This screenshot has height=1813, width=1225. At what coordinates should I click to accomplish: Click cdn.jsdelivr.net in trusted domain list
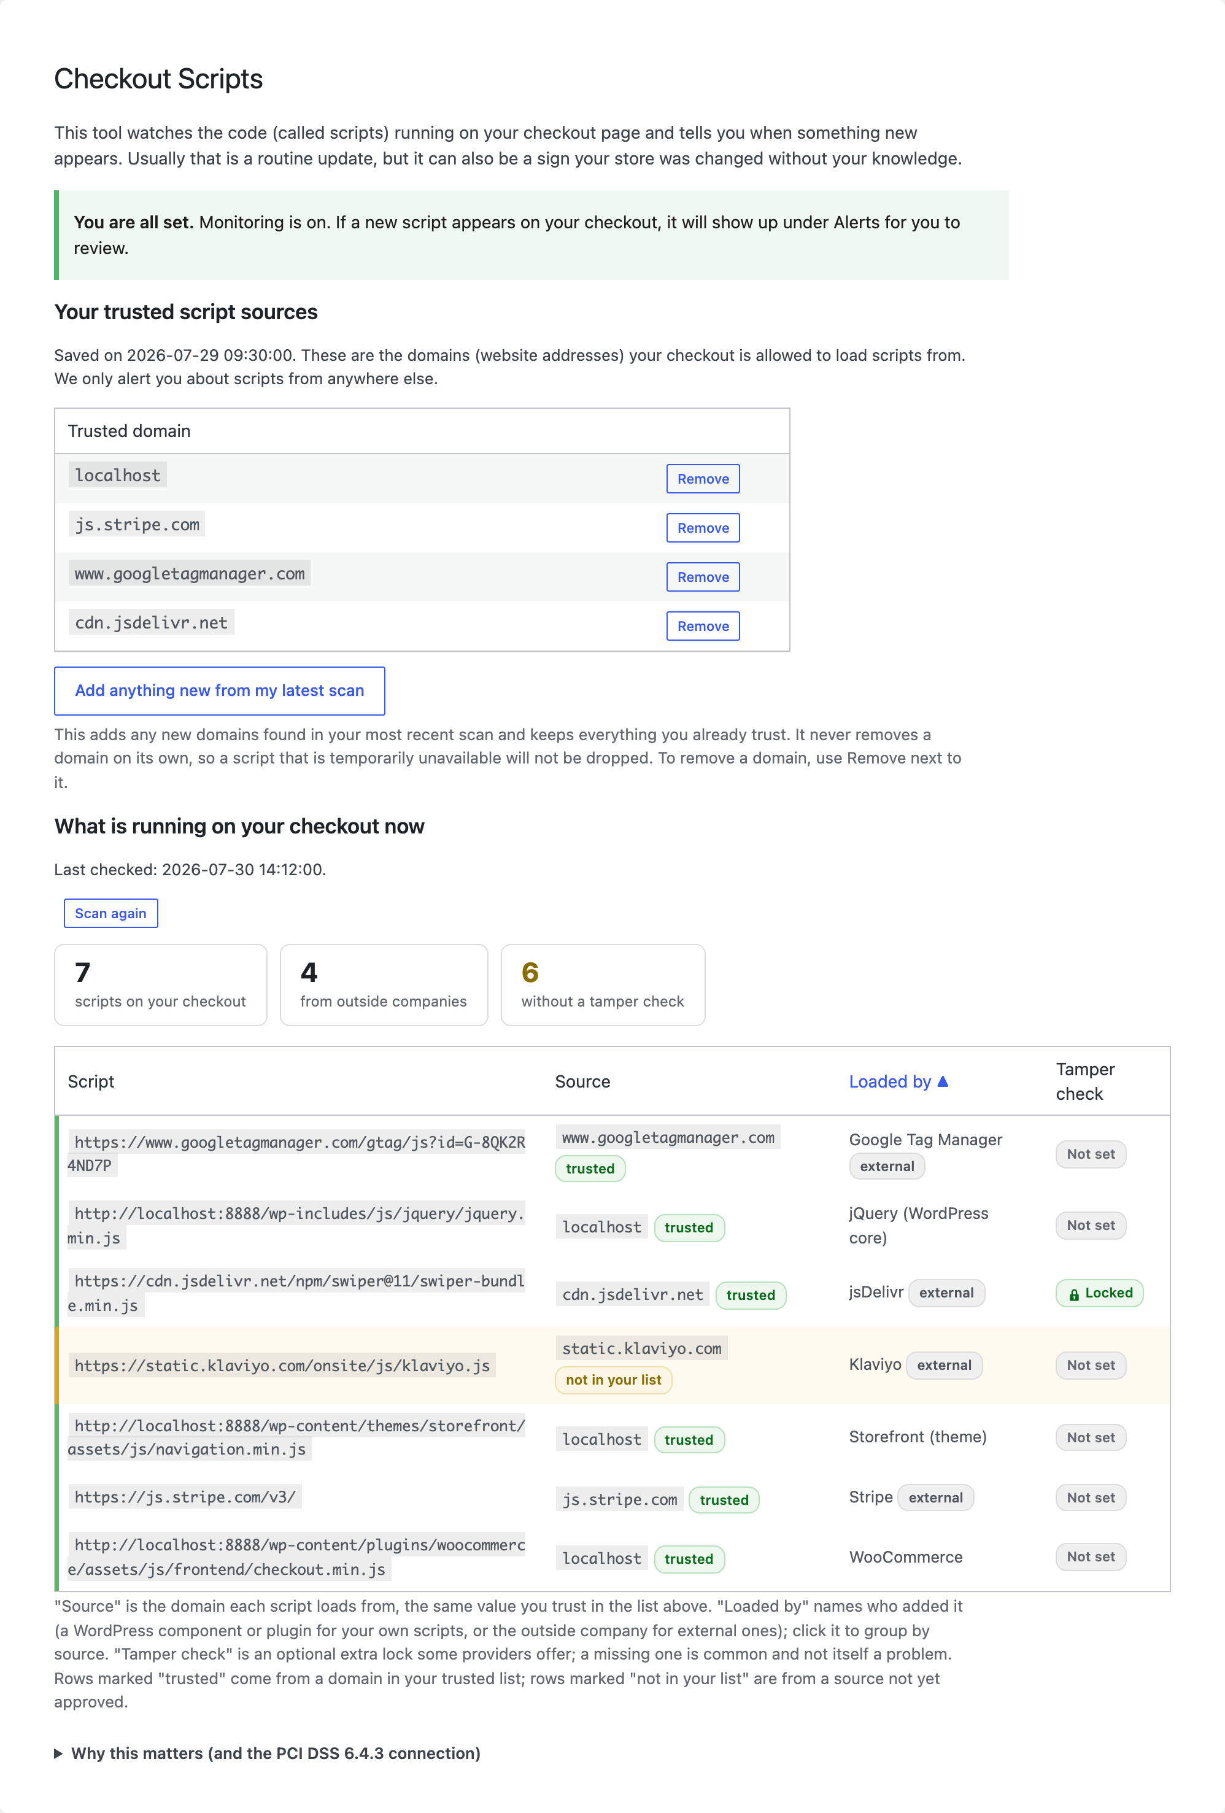[x=152, y=622]
